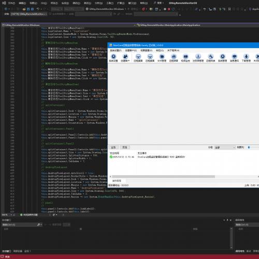
Task: Open the 扩展(X) menu in Visual Studio
Action: pyautogui.click(x=121, y=3)
